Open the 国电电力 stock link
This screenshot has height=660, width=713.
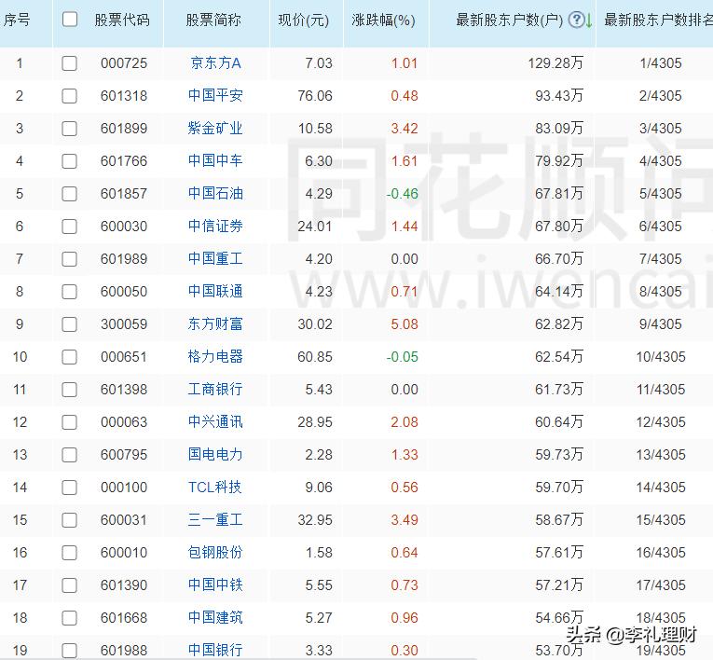[215, 454]
